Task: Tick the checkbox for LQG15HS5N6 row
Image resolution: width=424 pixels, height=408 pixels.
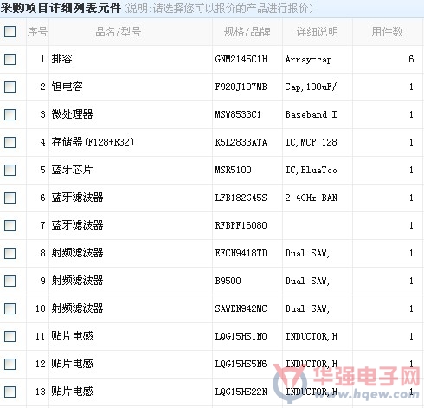Action: (10, 364)
